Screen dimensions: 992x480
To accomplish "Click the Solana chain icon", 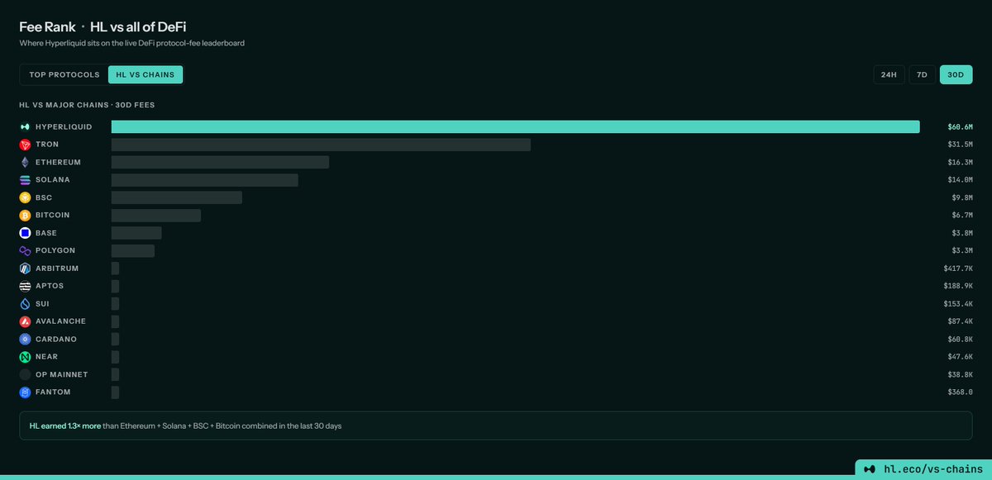I will [x=25, y=180].
